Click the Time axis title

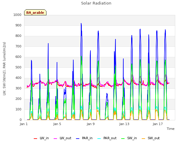tap(171, 129)
